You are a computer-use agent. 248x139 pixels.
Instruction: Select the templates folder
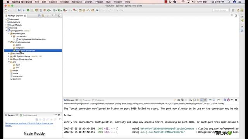(20, 48)
